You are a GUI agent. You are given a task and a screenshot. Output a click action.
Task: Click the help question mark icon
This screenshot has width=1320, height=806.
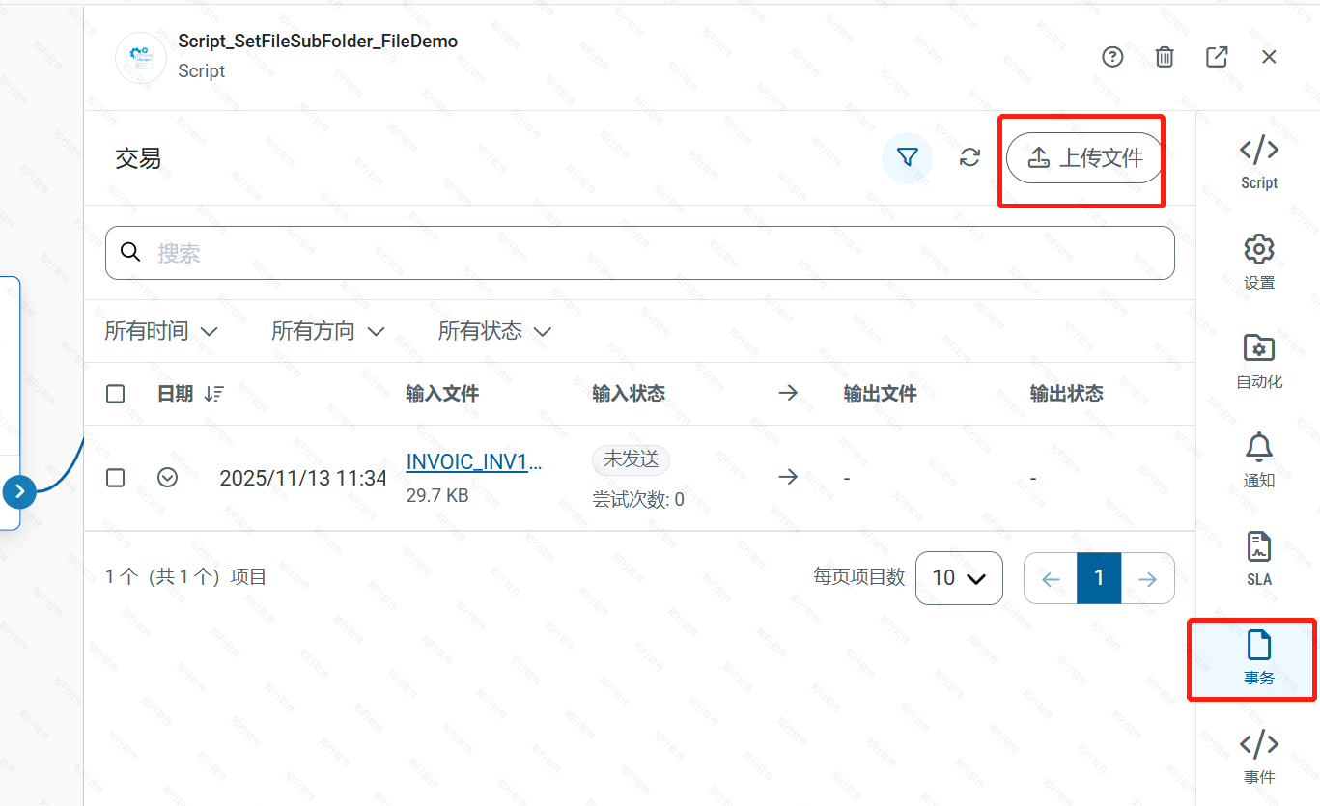pos(1112,57)
